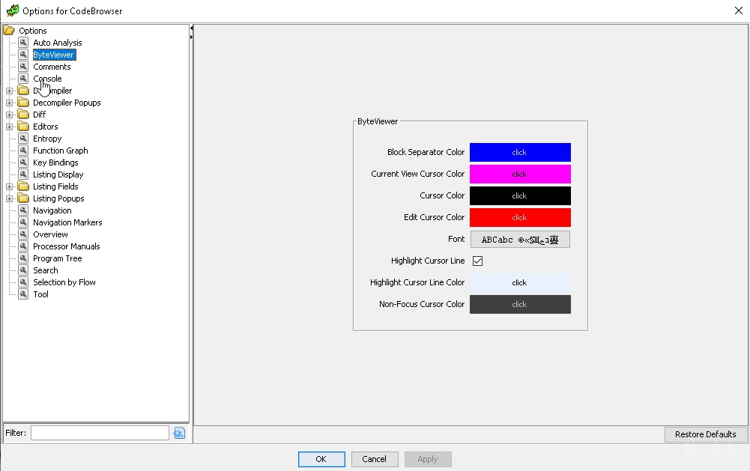Change the Block Separator Color swatch
750x471 pixels.
[520, 152]
